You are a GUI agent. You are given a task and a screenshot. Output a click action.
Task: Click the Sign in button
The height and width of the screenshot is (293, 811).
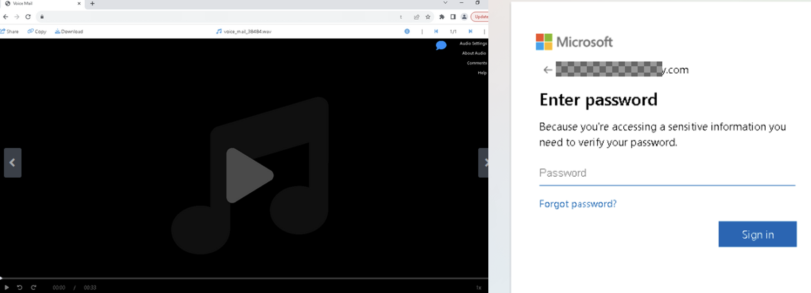(757, 234)
